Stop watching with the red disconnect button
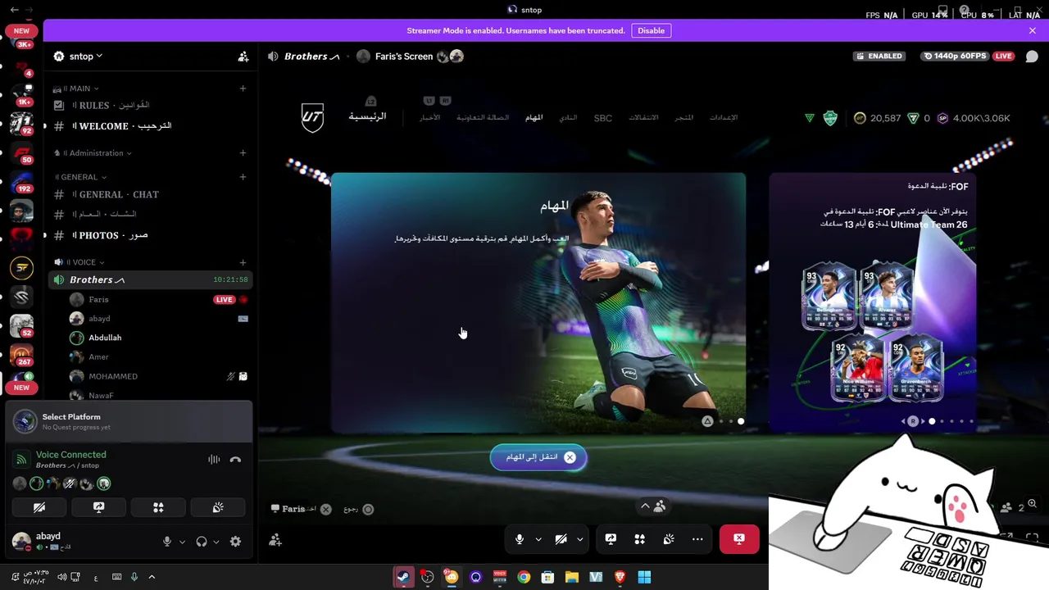 (x=739, y=539)
